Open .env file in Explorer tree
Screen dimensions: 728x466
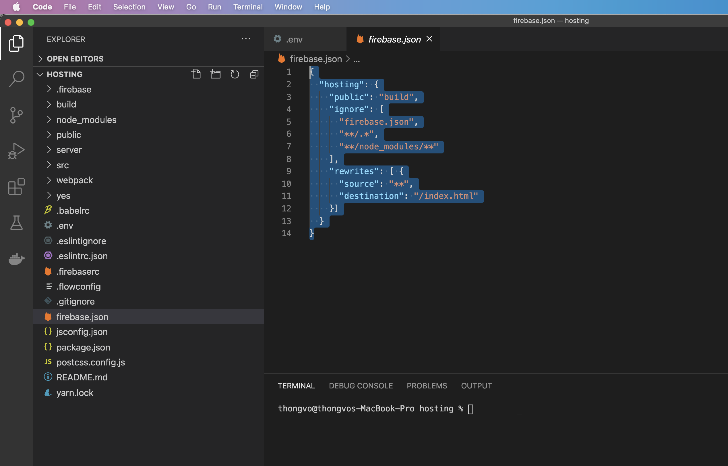click(x=149, y=226)
